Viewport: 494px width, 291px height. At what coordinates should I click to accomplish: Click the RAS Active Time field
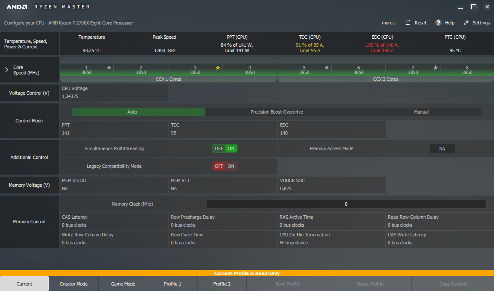[x=331, y=221]
